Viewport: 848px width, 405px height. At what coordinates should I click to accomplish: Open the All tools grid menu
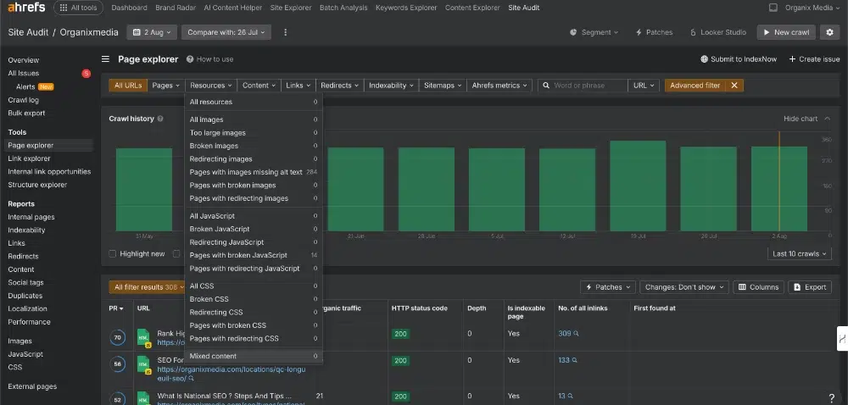(78, 8)
